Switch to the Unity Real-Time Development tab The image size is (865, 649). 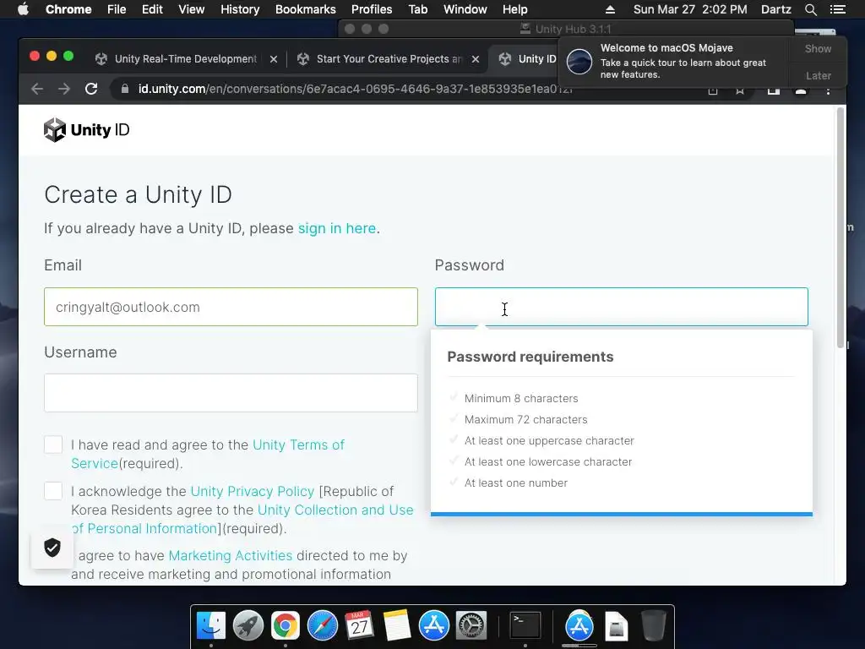coord(185,59)
